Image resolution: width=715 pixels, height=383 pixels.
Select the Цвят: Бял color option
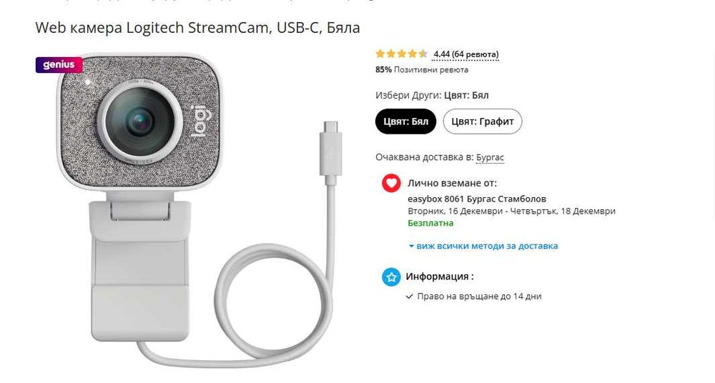(x=406, y=121)
